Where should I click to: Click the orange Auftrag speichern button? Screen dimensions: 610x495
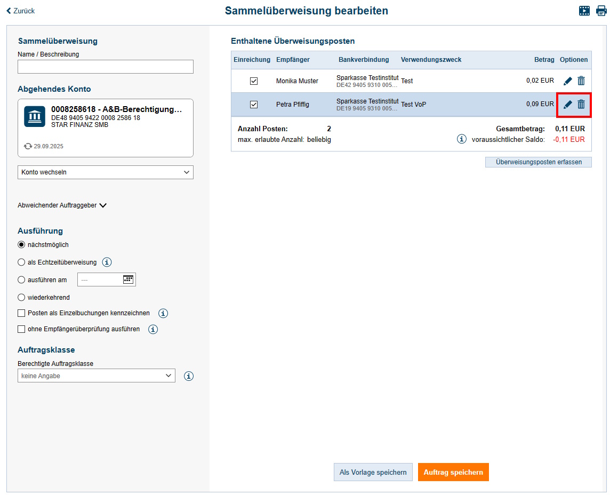coord(453,472)
